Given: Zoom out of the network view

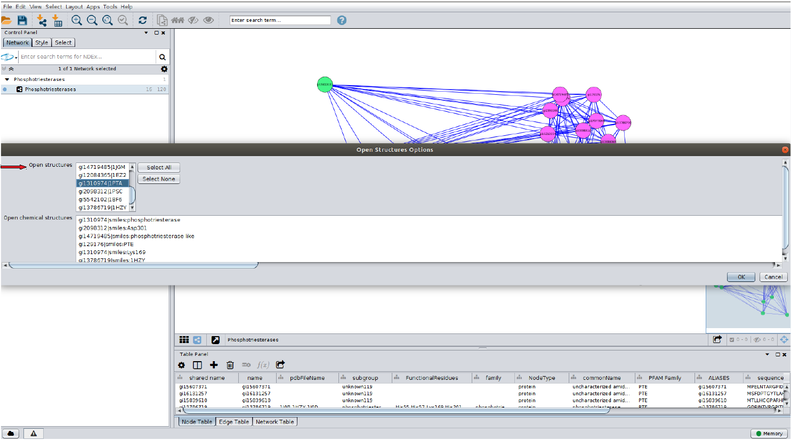Looking at the screenshot, I should 92,20.
